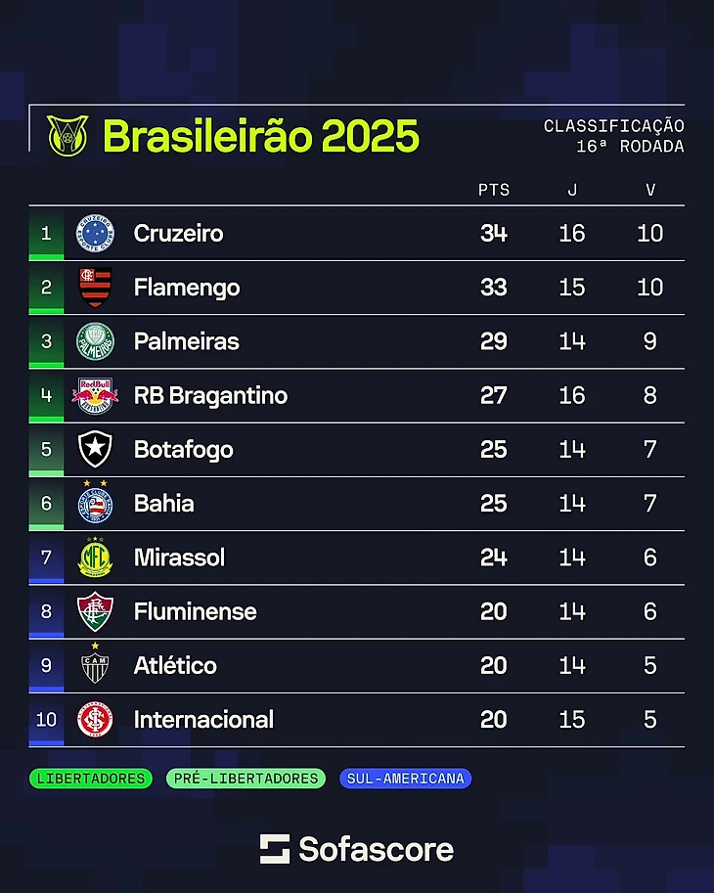The width and height of the screenshot is (714, 893).
Task: Click the V (wins) column header
Action: (x=650, y=190)
